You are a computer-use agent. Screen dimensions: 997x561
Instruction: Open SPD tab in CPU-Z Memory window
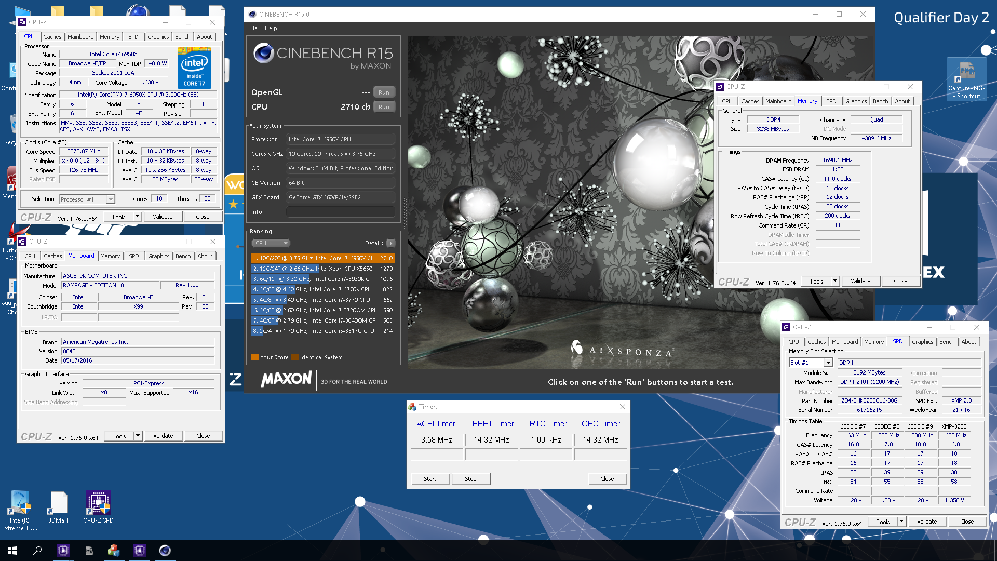point(831,101)
